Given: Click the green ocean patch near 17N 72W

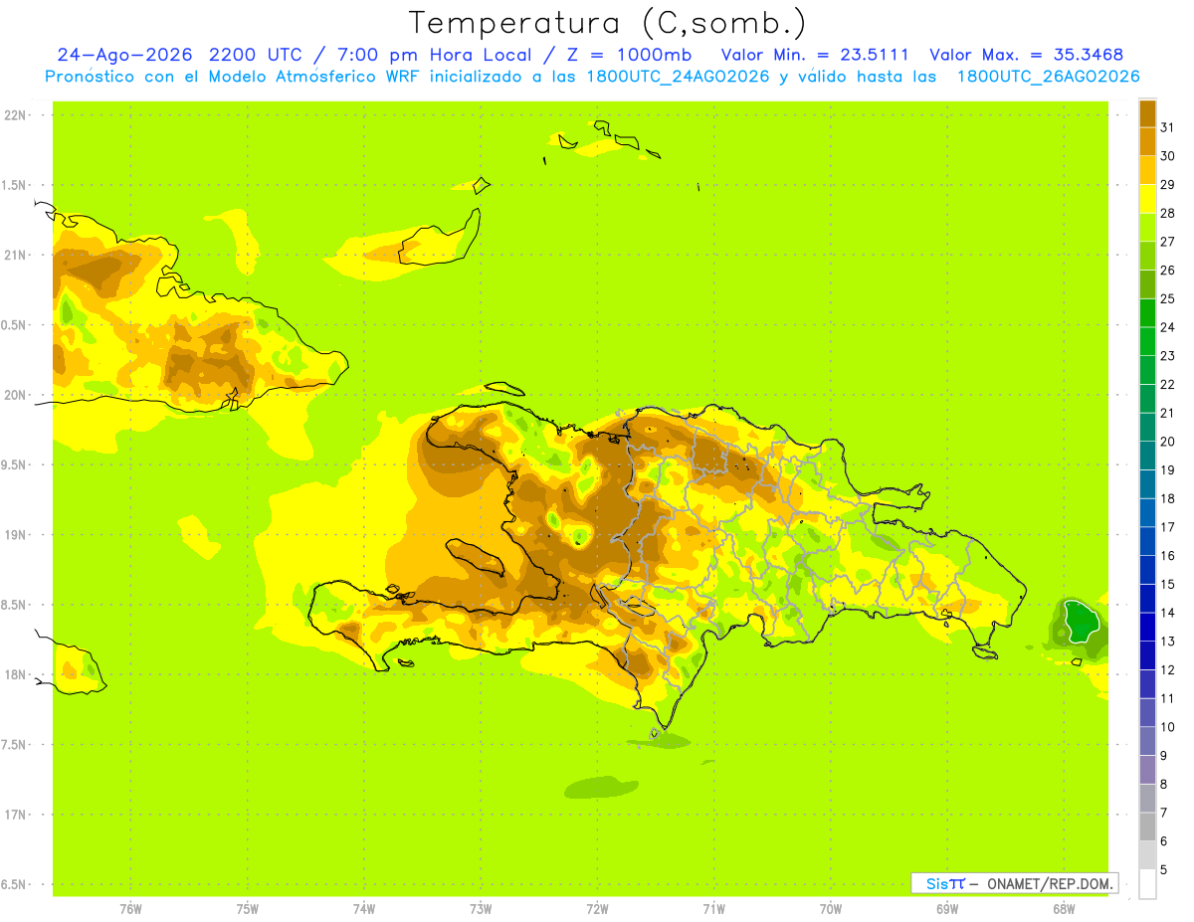Looking at the screenshot, I should pos(601,788).
